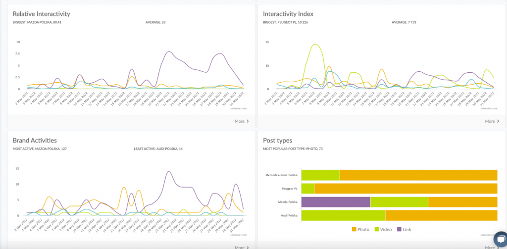Screen dimensions: 507x249
Task: Click the Post types heading
Action: pyautogui.click(x=277, y=141)
